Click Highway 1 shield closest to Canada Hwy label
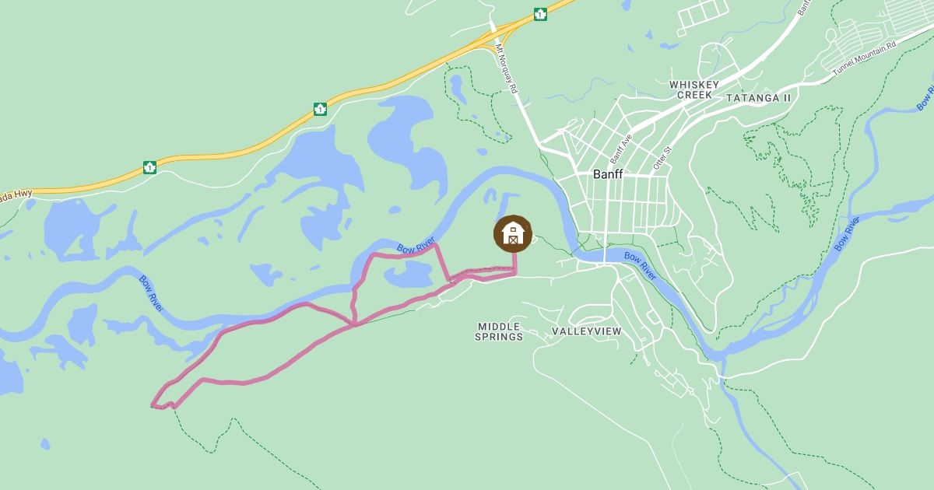 [x=149, y=166]
